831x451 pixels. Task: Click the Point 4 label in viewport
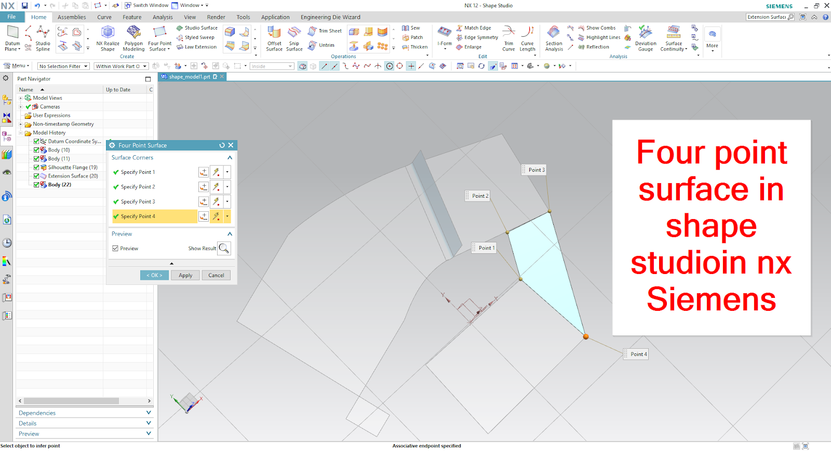click(x=636, y=354)
